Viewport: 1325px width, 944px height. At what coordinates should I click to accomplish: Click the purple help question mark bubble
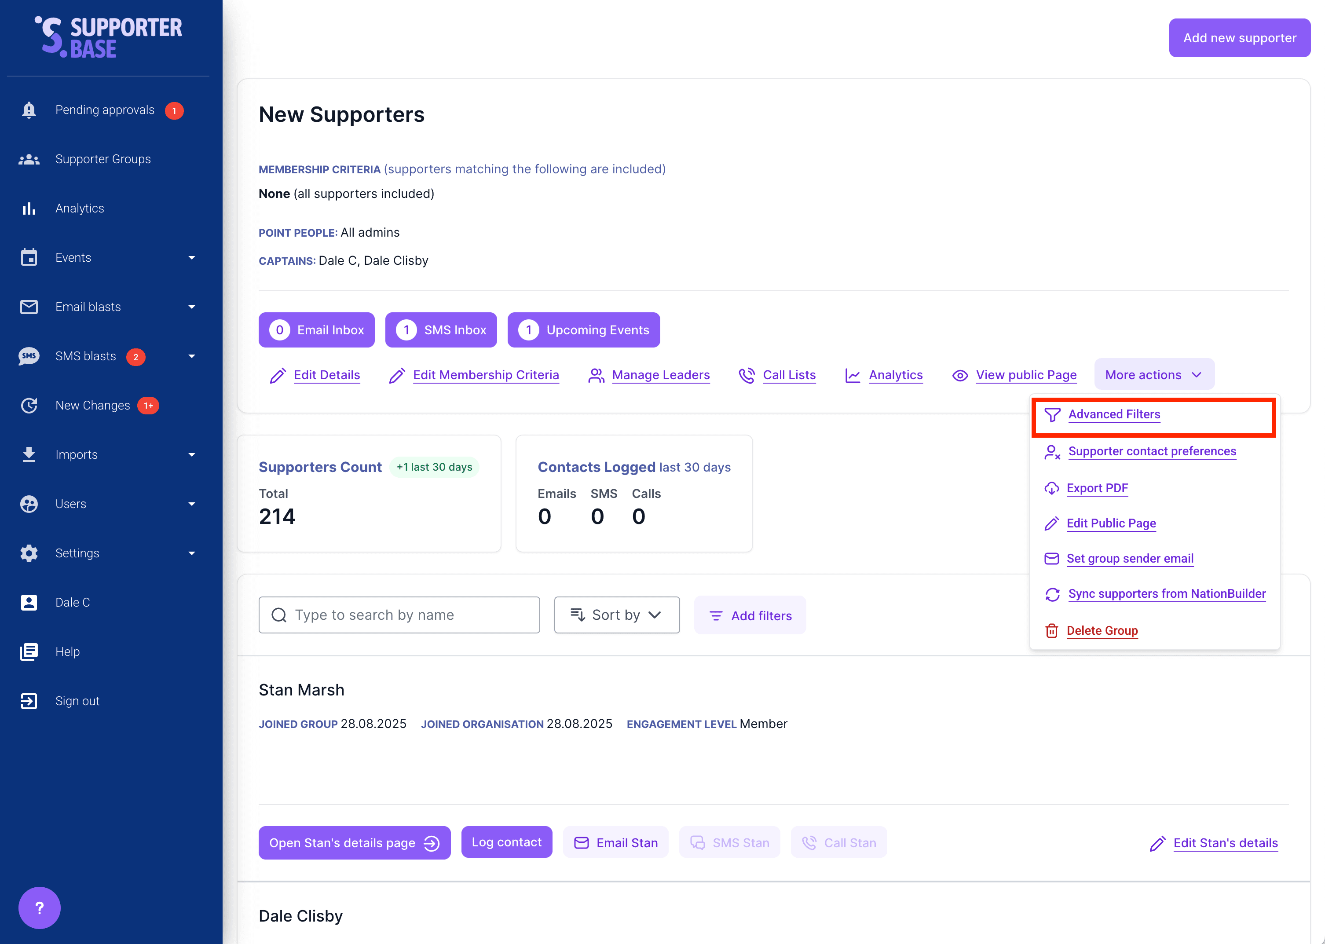(39, 907)
